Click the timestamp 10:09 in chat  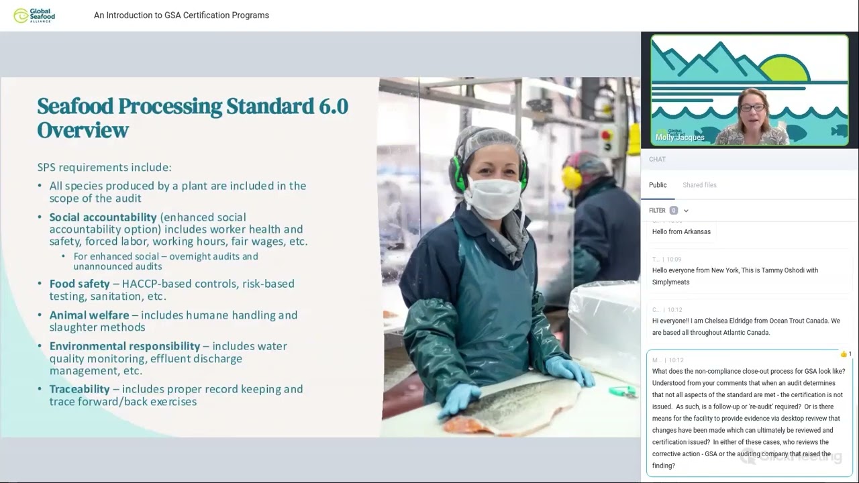coord(674,259)
